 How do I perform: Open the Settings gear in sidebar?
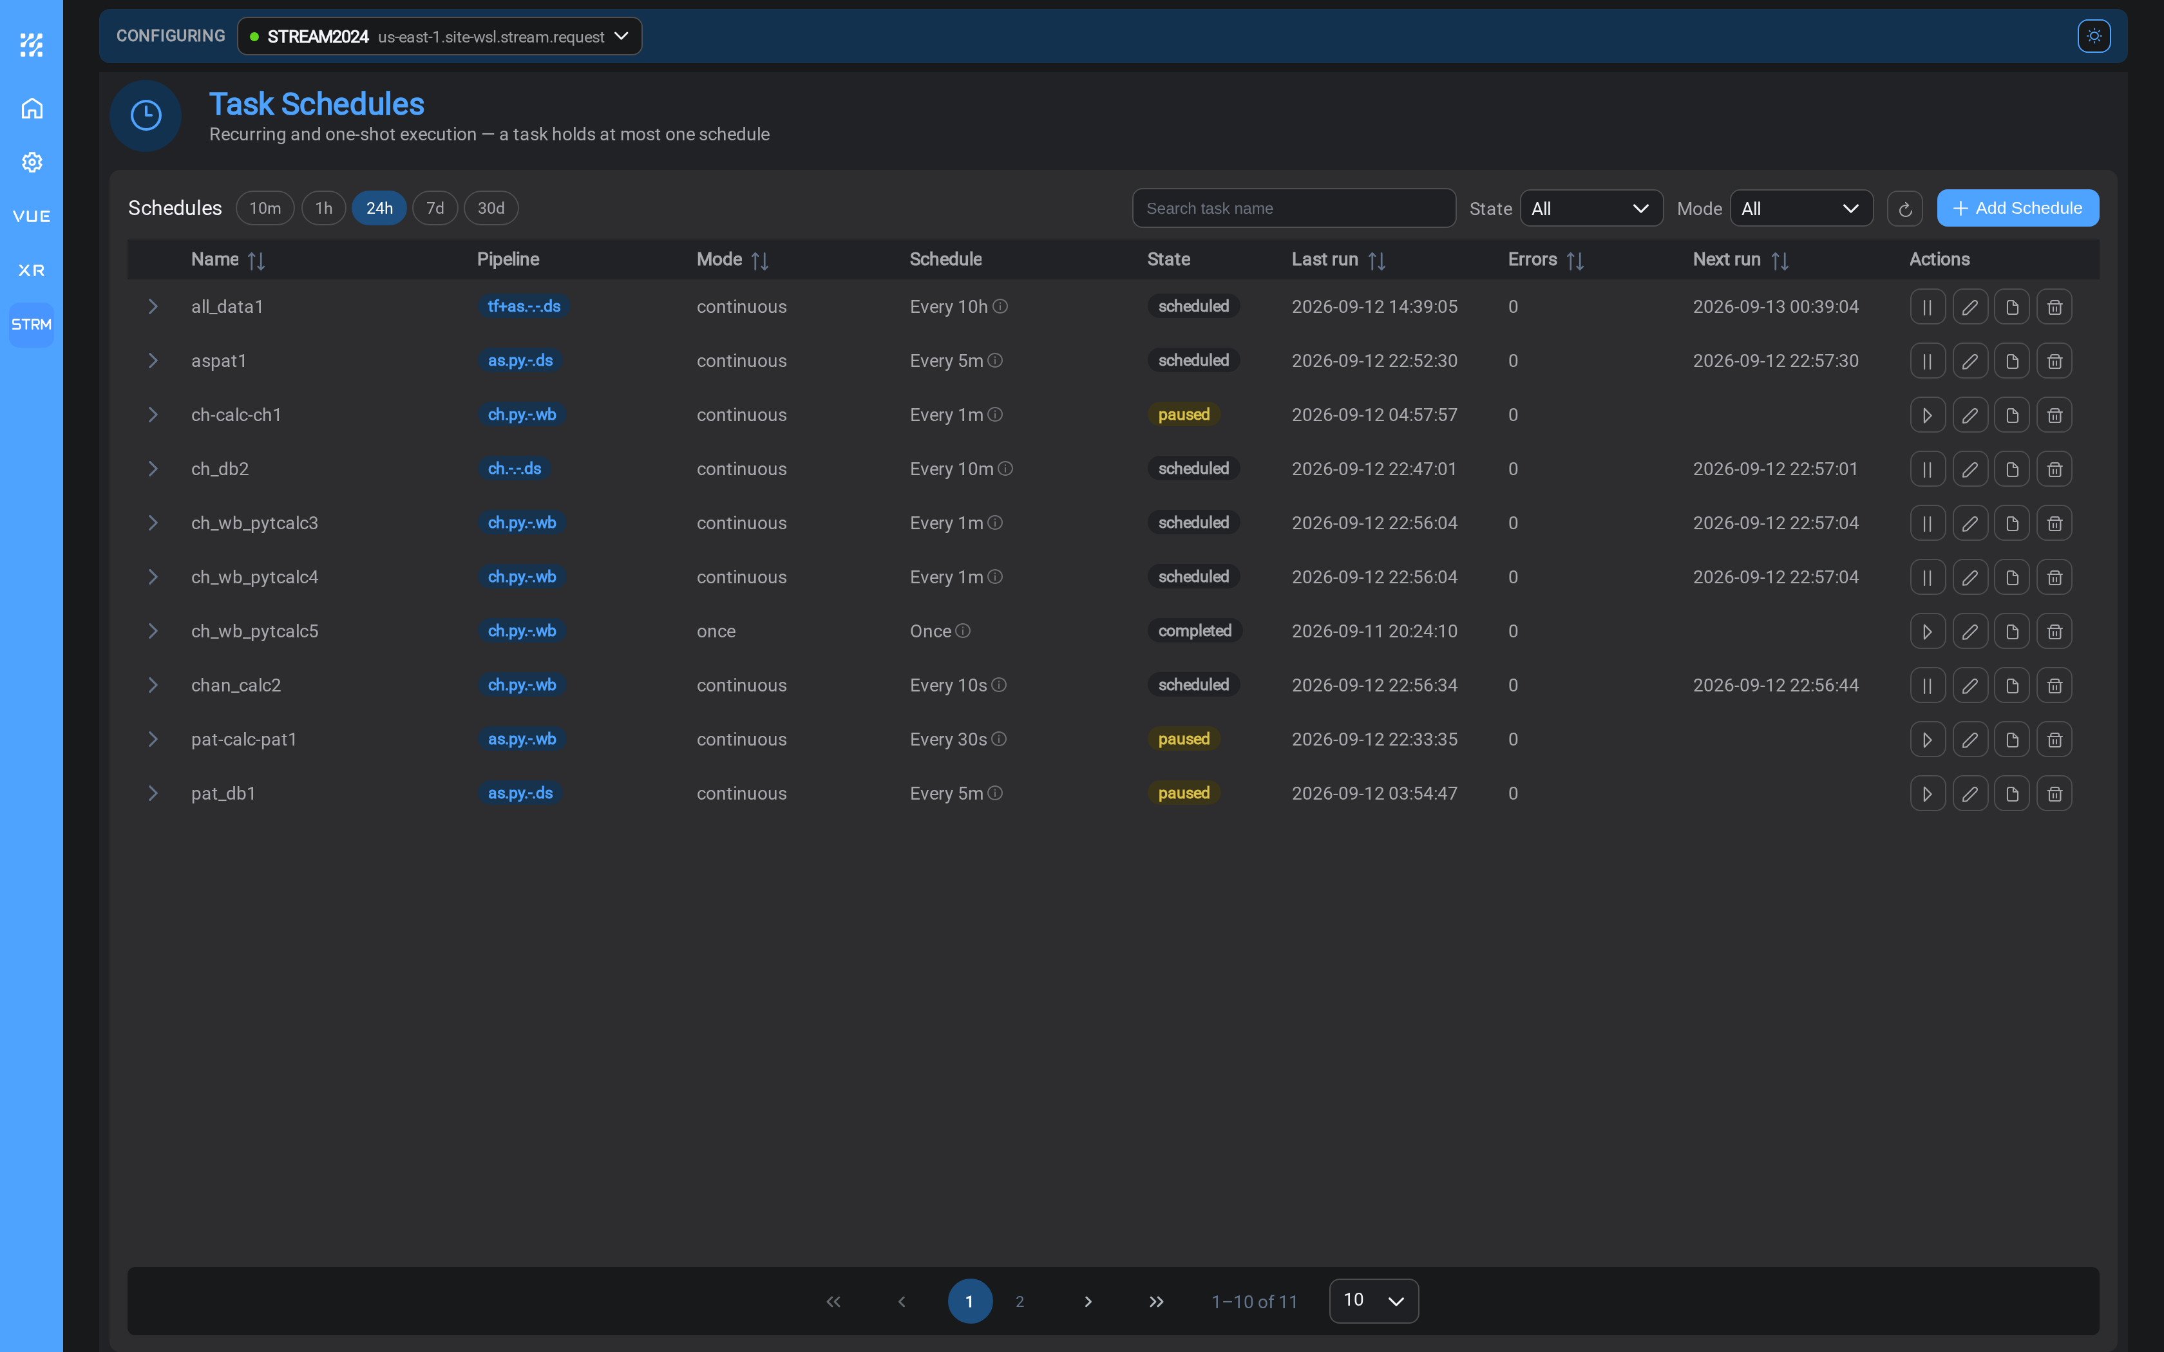pos(32,162)
